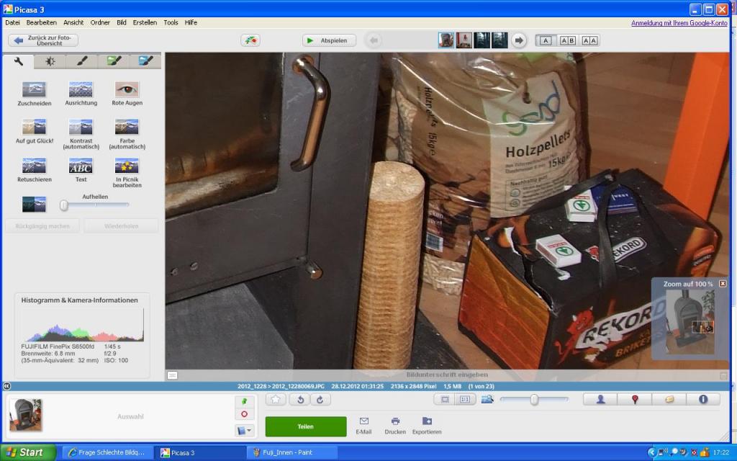Toggle side-by-side A B view
737x461 pixels.
[567, 40]
